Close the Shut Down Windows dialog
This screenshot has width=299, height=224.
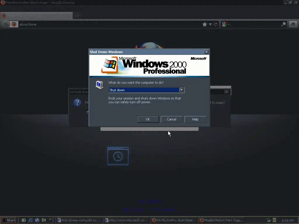206,52
